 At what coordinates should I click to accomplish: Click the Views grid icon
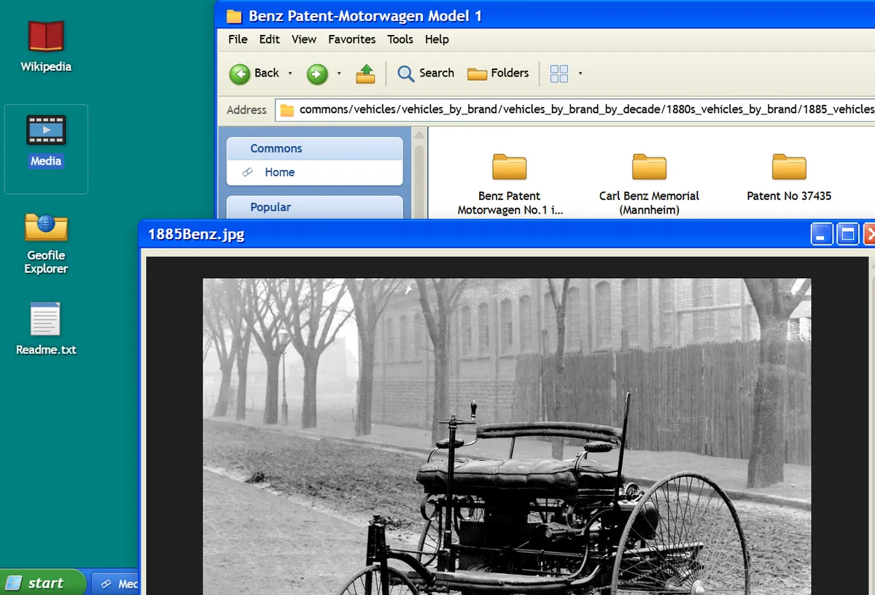pyautogui.click(x=559, y=73)
